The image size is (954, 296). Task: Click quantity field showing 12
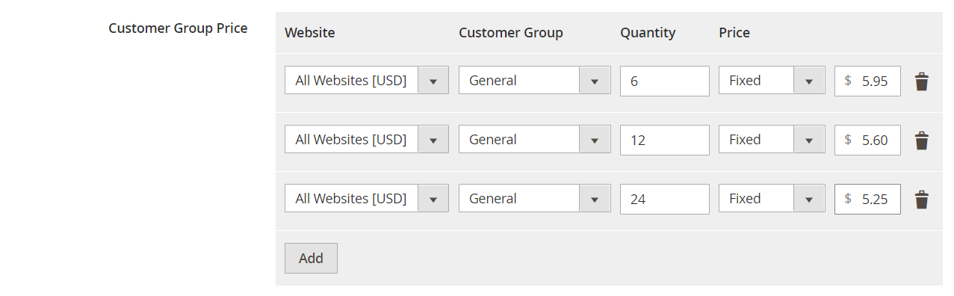pos(665,140)
